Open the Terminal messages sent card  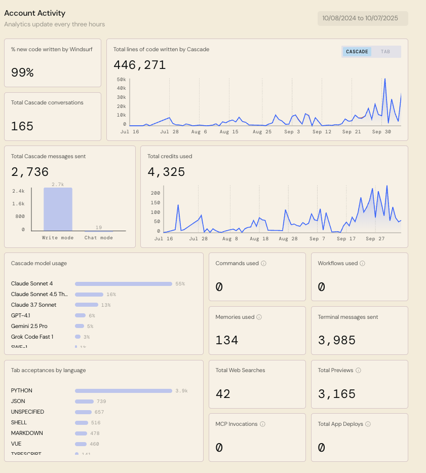tap(359, 331)
